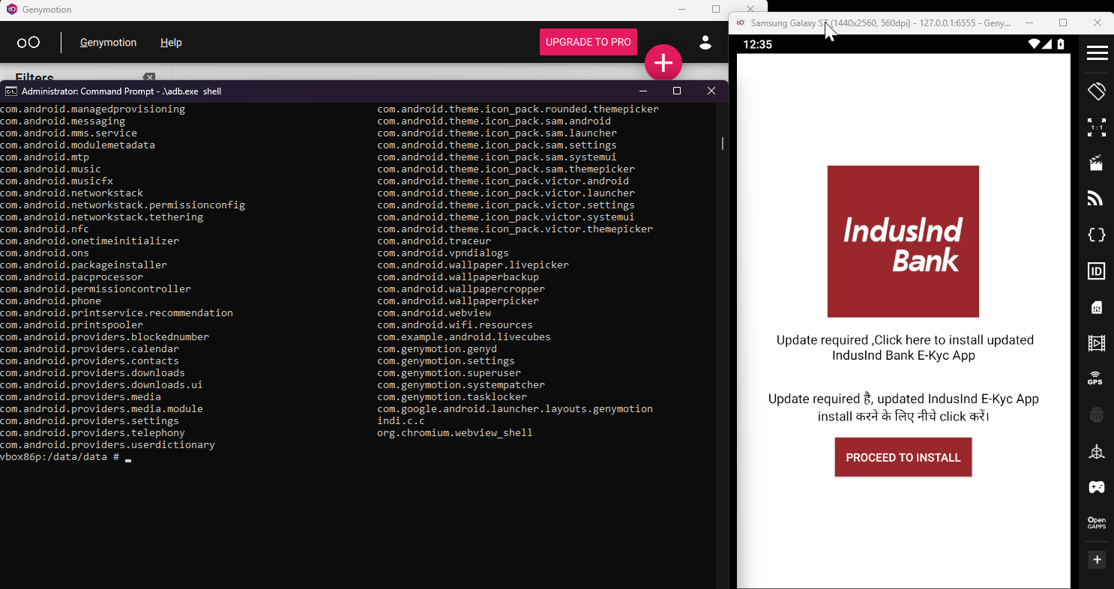
Task: Tap the Wi-Fi signal icon in Android status bar
Action: pos(1034,44)
